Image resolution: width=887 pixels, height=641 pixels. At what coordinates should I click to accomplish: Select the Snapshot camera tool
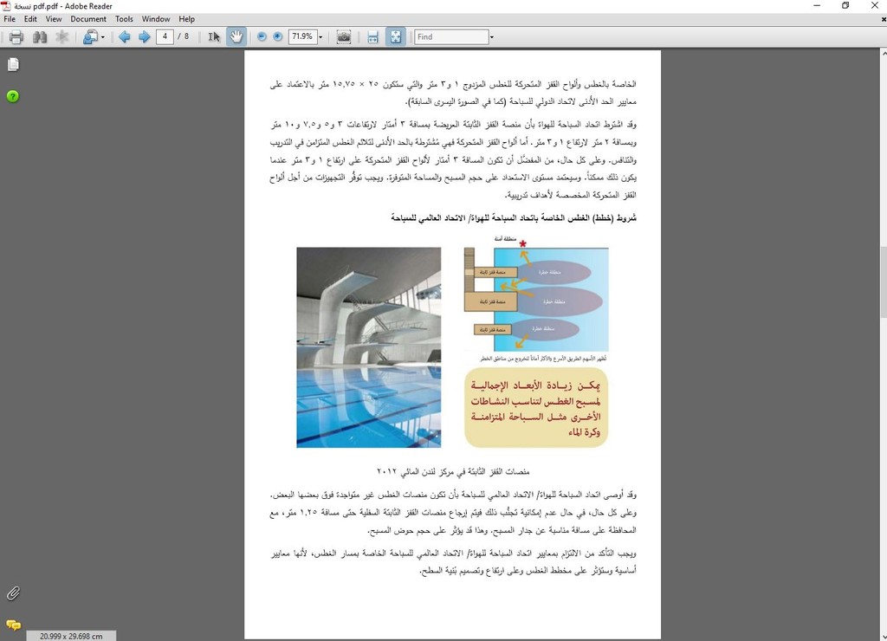[x=343, y=37]
